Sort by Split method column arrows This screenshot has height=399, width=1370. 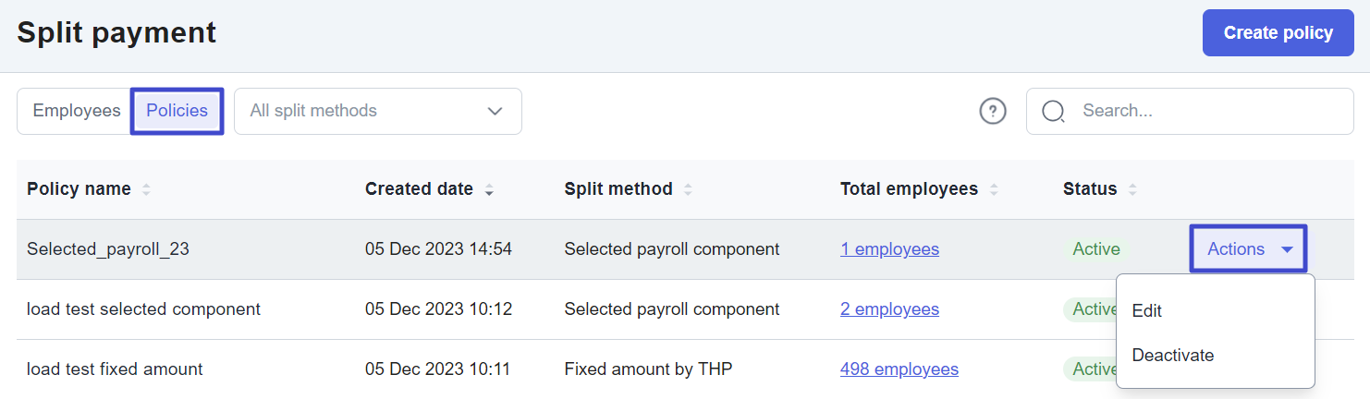(687, 189)
